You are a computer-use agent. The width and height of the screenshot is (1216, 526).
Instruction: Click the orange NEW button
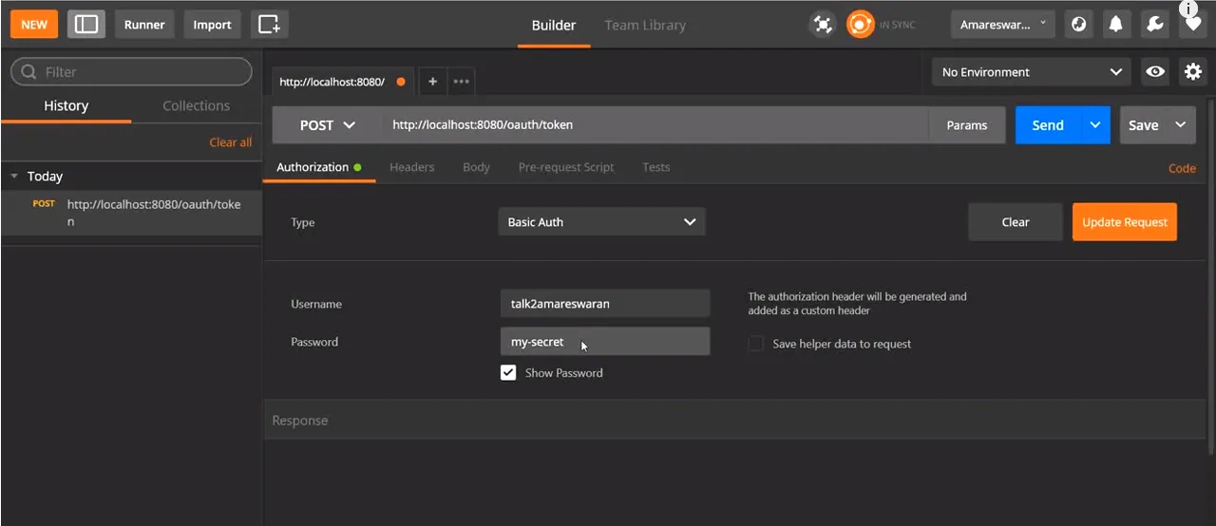click(34, 25)
